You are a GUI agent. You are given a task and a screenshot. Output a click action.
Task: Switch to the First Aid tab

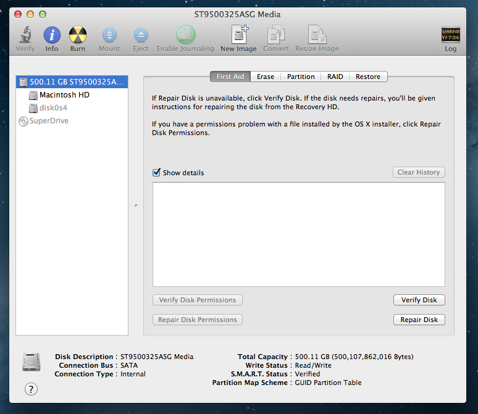tap(230, 77)
